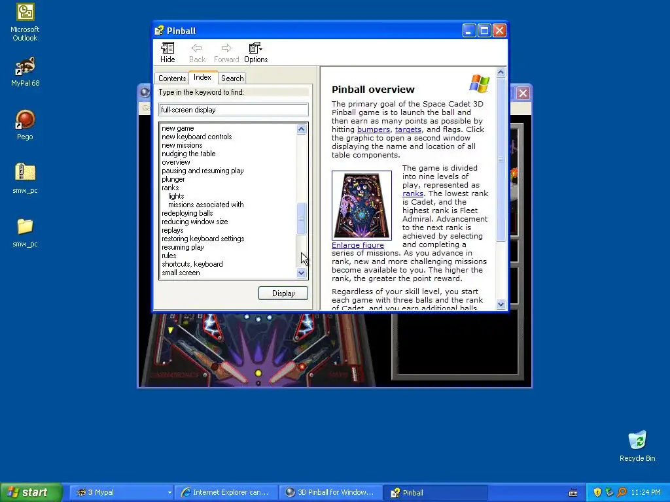Select 'new keyboard controls' index entry
The image size is (670, 502).
tap(196, 137)
